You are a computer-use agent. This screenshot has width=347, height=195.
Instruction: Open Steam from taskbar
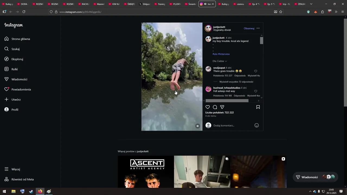click(x=31, y=191)
